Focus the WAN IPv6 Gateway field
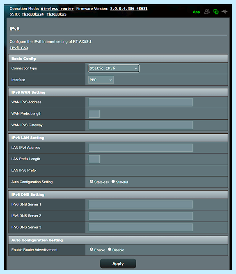 (141, 125)
